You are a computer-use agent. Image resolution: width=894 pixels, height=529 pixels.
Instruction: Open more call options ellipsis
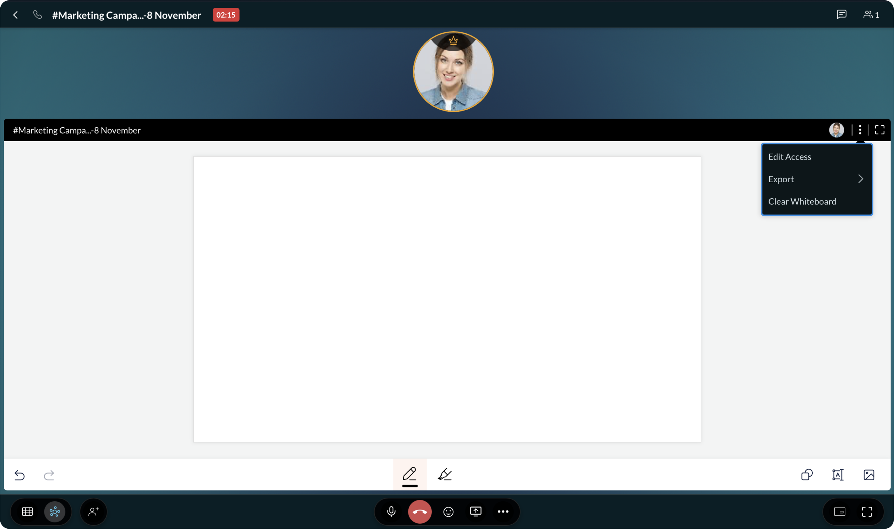click(503, 512)
